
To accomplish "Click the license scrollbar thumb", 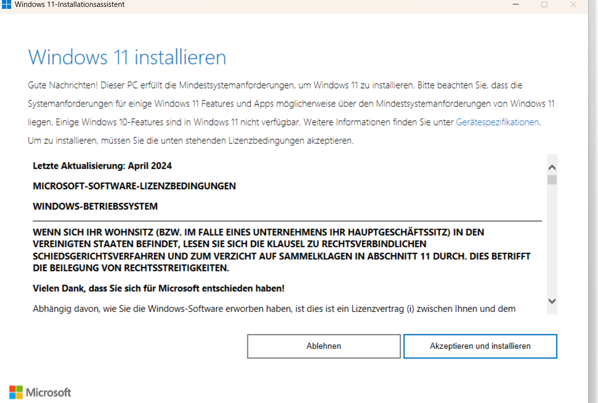I will (x=552, y=180).
